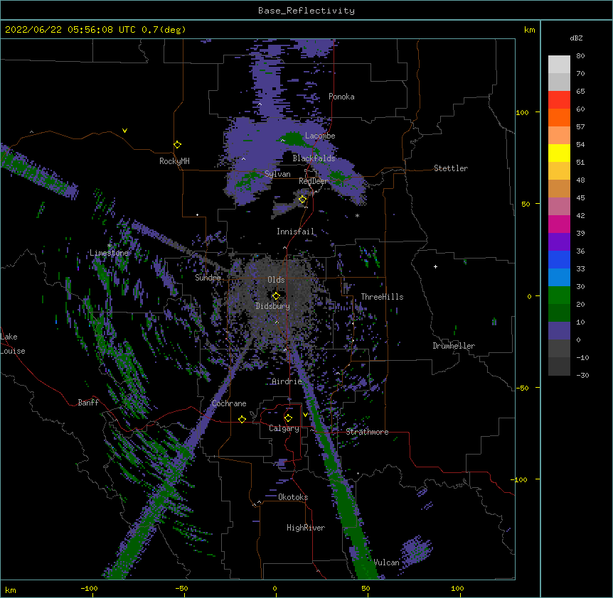Click the Cochrane city label
This screenshot has width=613, height=598.
tap(229, 403)
